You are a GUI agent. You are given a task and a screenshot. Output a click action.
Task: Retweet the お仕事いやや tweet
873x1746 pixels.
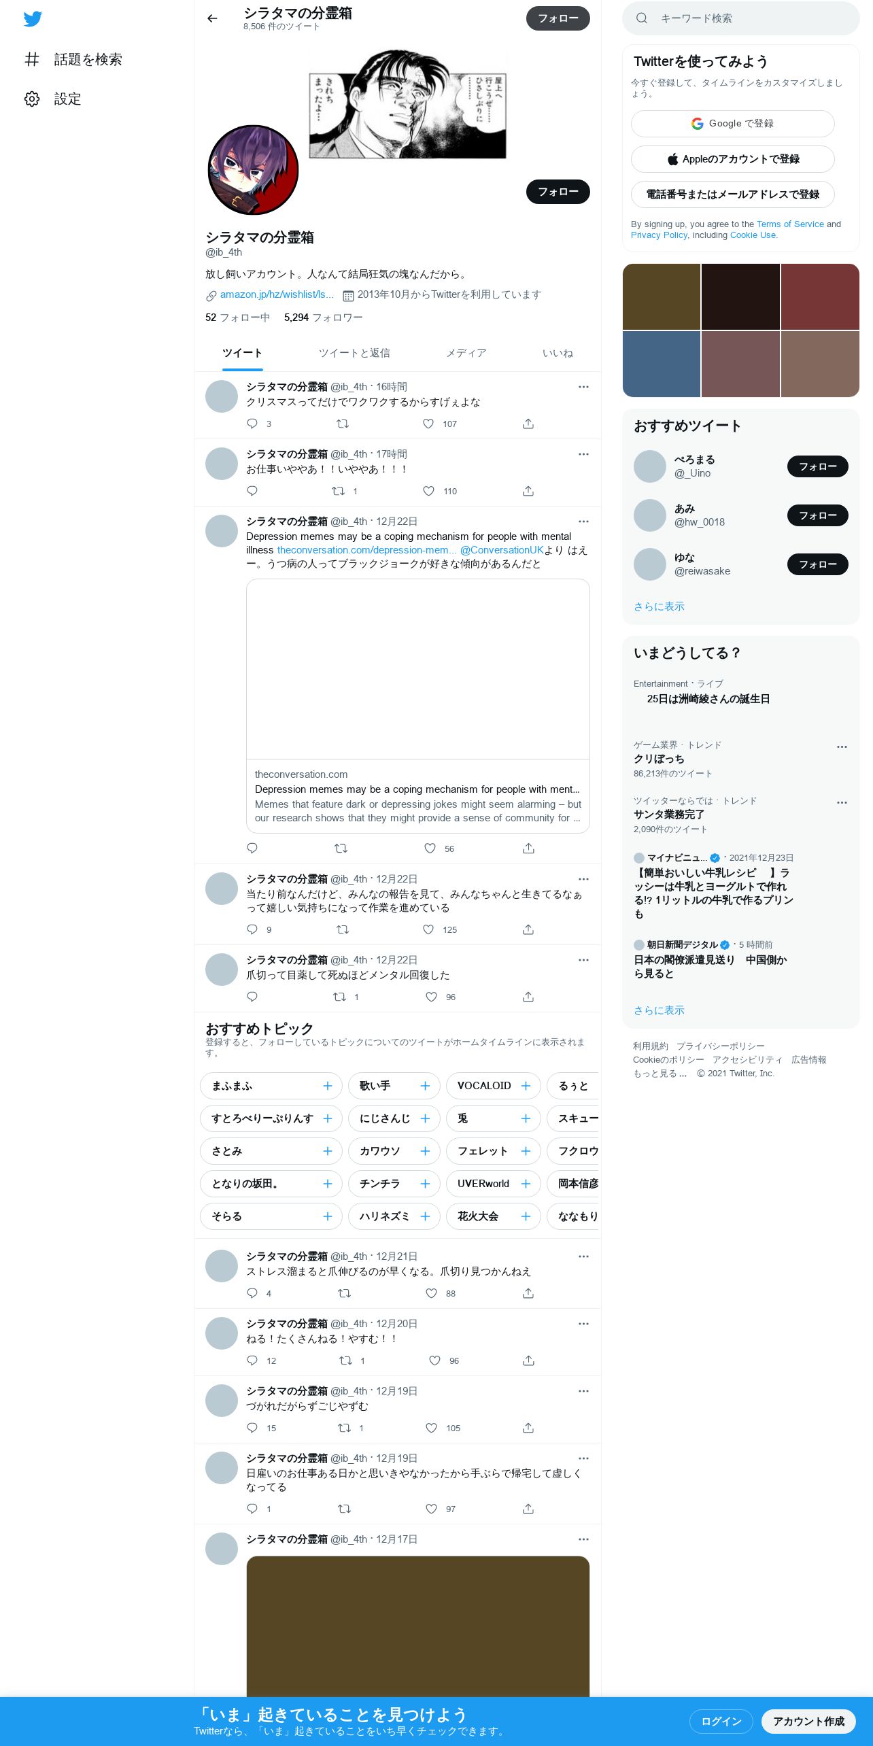(x=338, y=491)
